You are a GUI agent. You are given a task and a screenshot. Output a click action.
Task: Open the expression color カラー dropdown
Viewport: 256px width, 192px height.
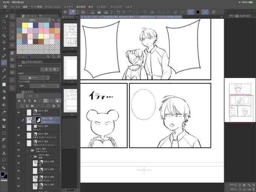pyautogui.click(x=35, y=78)
